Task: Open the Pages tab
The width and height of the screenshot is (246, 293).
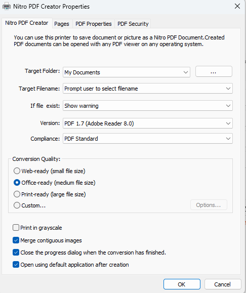Action: [62, 24]
